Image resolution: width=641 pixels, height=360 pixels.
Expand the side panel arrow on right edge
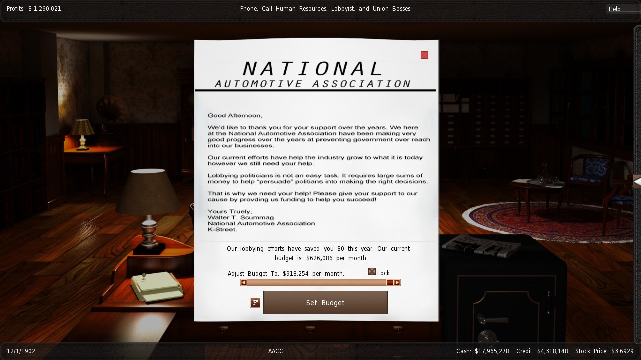pos(637,181)
